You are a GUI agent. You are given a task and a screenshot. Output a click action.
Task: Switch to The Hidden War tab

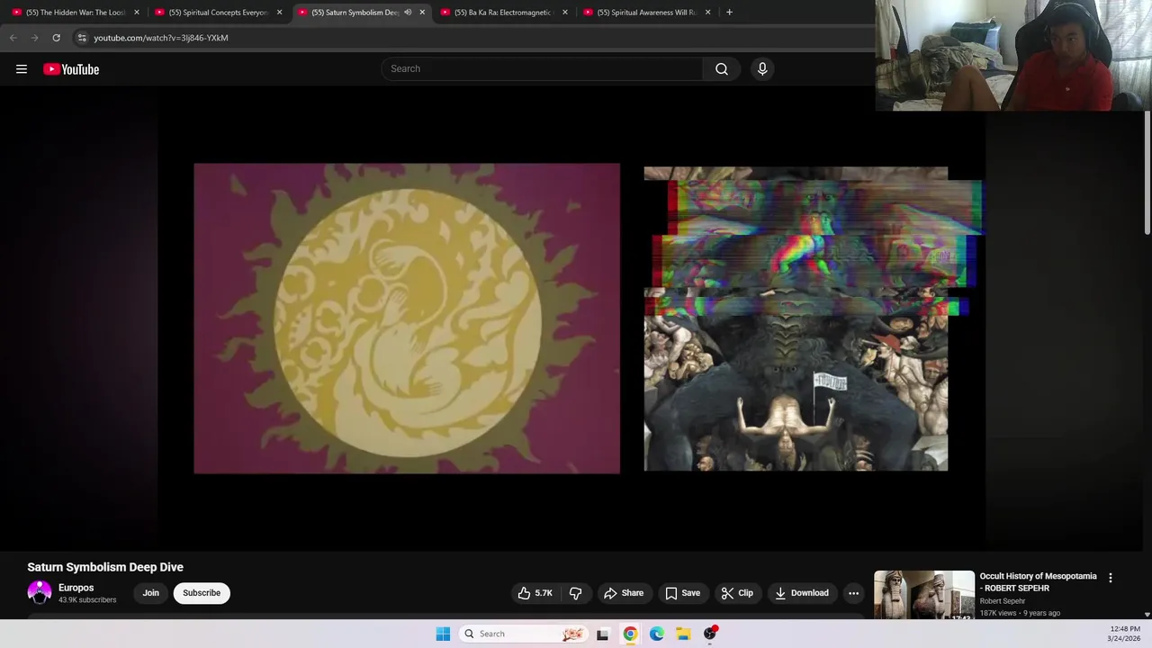(x=76, y=13)
